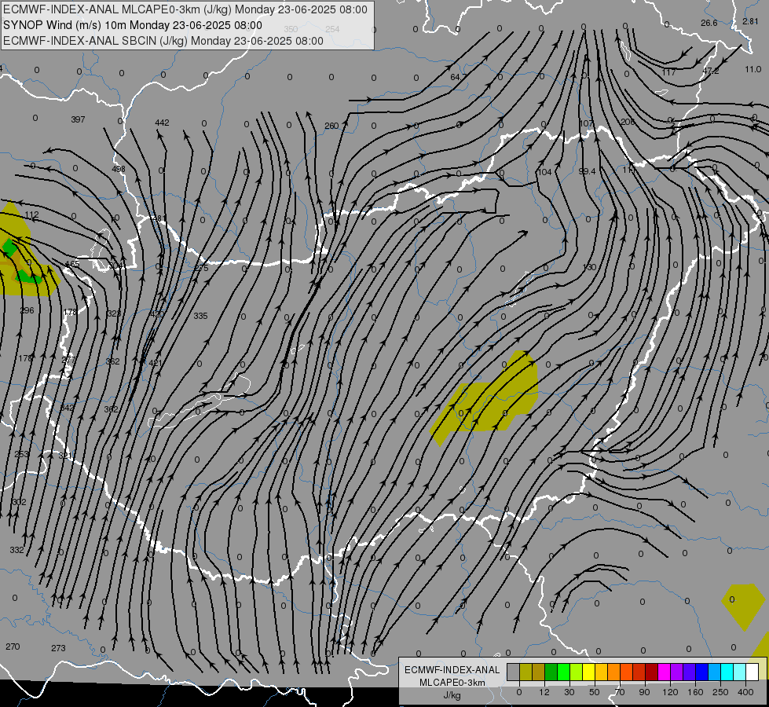Click legend tick value 250

pyautogui.click(x=720, y=692)
